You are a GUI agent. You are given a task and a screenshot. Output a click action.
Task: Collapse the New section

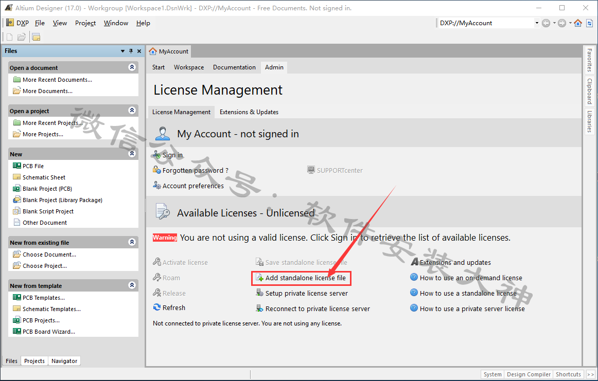click(132, 154)
